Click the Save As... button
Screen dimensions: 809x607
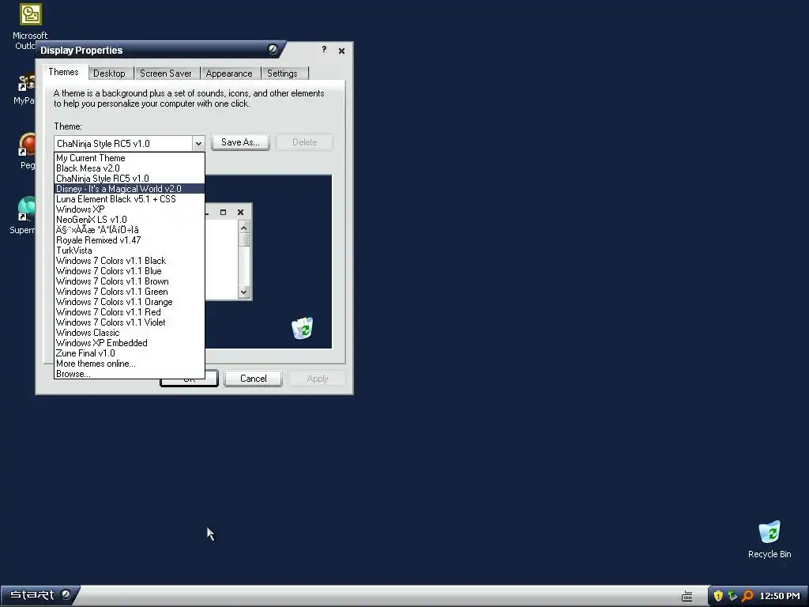click(240, 142)
